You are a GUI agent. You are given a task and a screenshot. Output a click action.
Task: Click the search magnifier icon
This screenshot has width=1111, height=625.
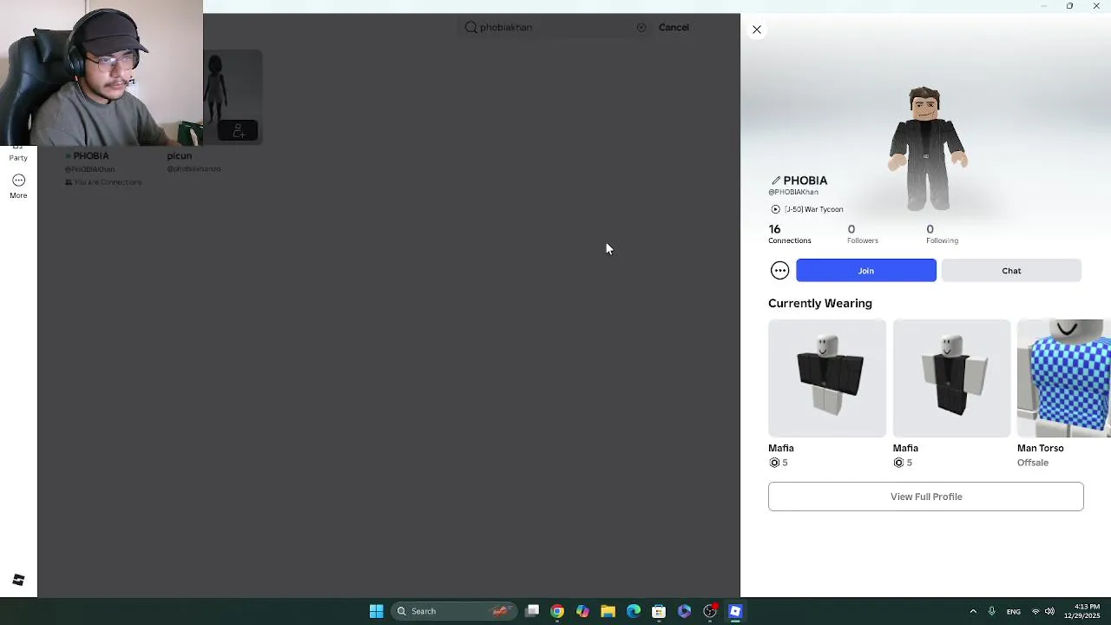(470, 27)
